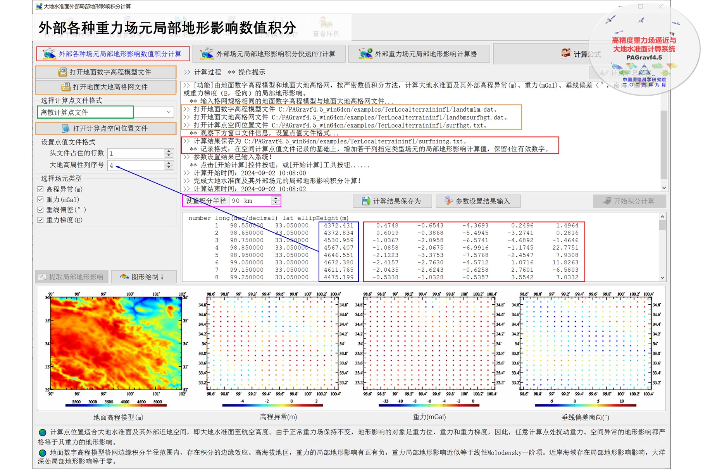703x469 pixels.
Task: Click the 图形绘制 button icon
Action: pos(124,277)
